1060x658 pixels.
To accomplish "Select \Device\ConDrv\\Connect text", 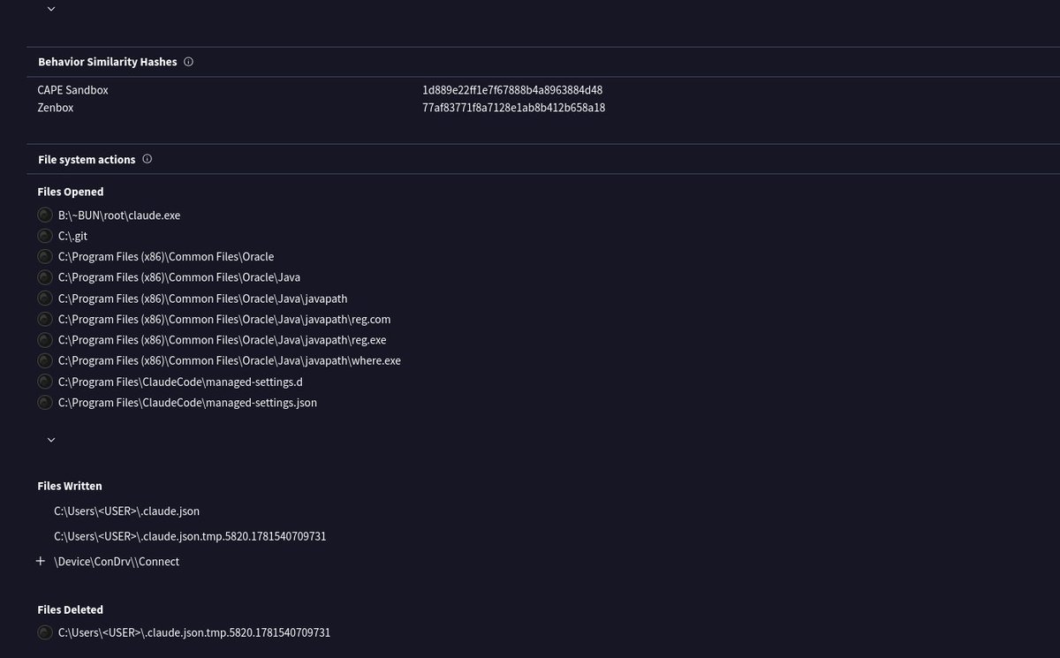I will (x=117, y=562).
